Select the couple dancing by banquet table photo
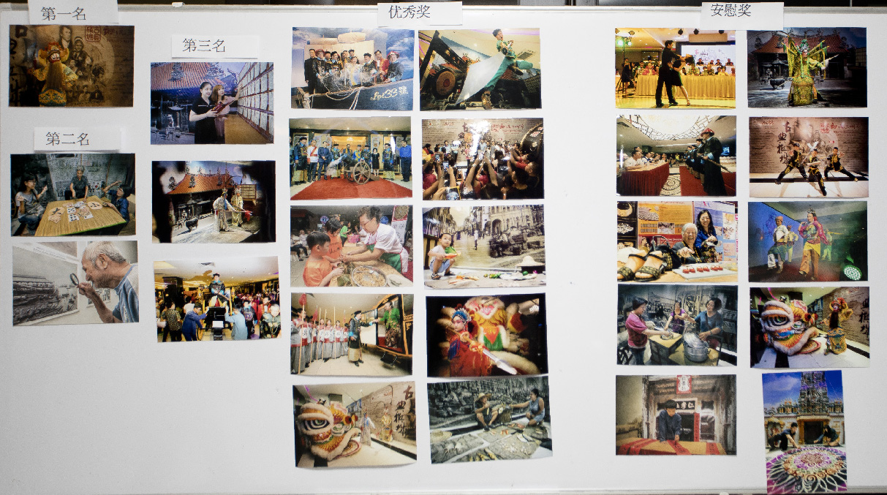This screenshot has height=495, width=887. click(x=676, y=68)
